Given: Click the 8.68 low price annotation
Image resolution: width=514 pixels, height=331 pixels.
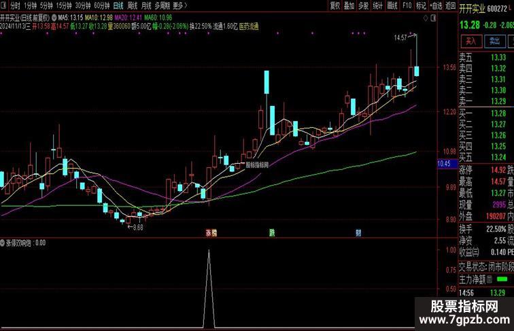Looking at the screenshot, I should (x=138, y=228).
